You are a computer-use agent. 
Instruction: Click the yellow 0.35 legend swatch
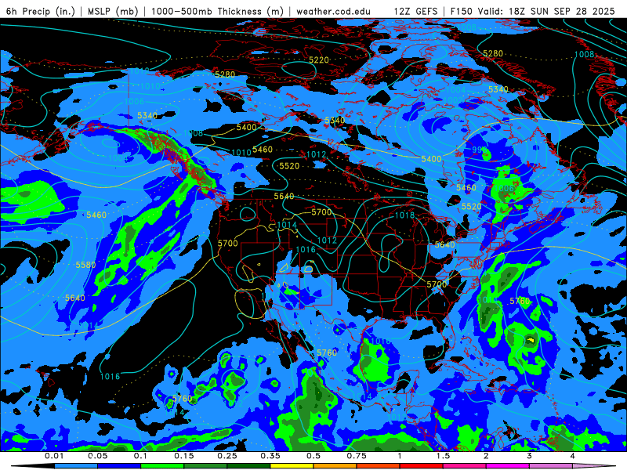[292, 466]
